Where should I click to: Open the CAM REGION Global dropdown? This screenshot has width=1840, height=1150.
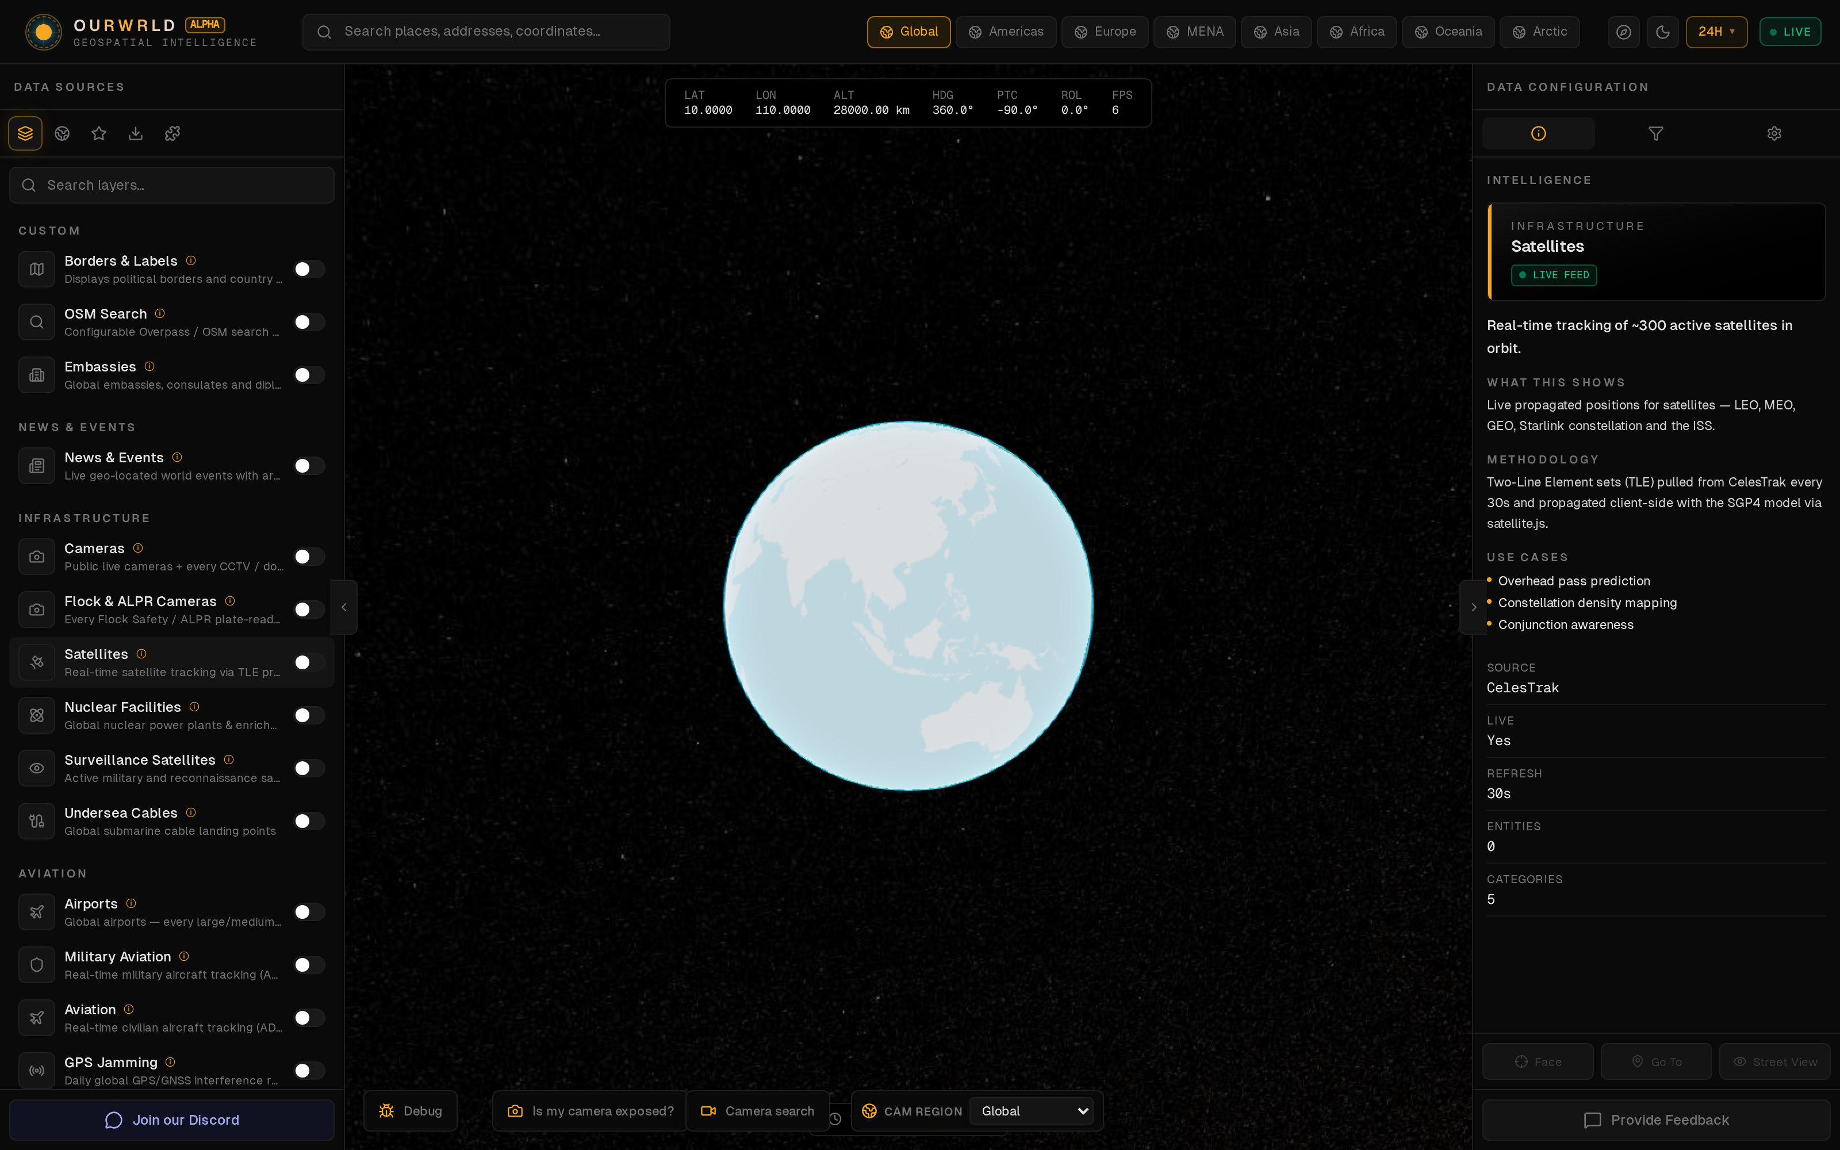click(x=1031, y=1111)
